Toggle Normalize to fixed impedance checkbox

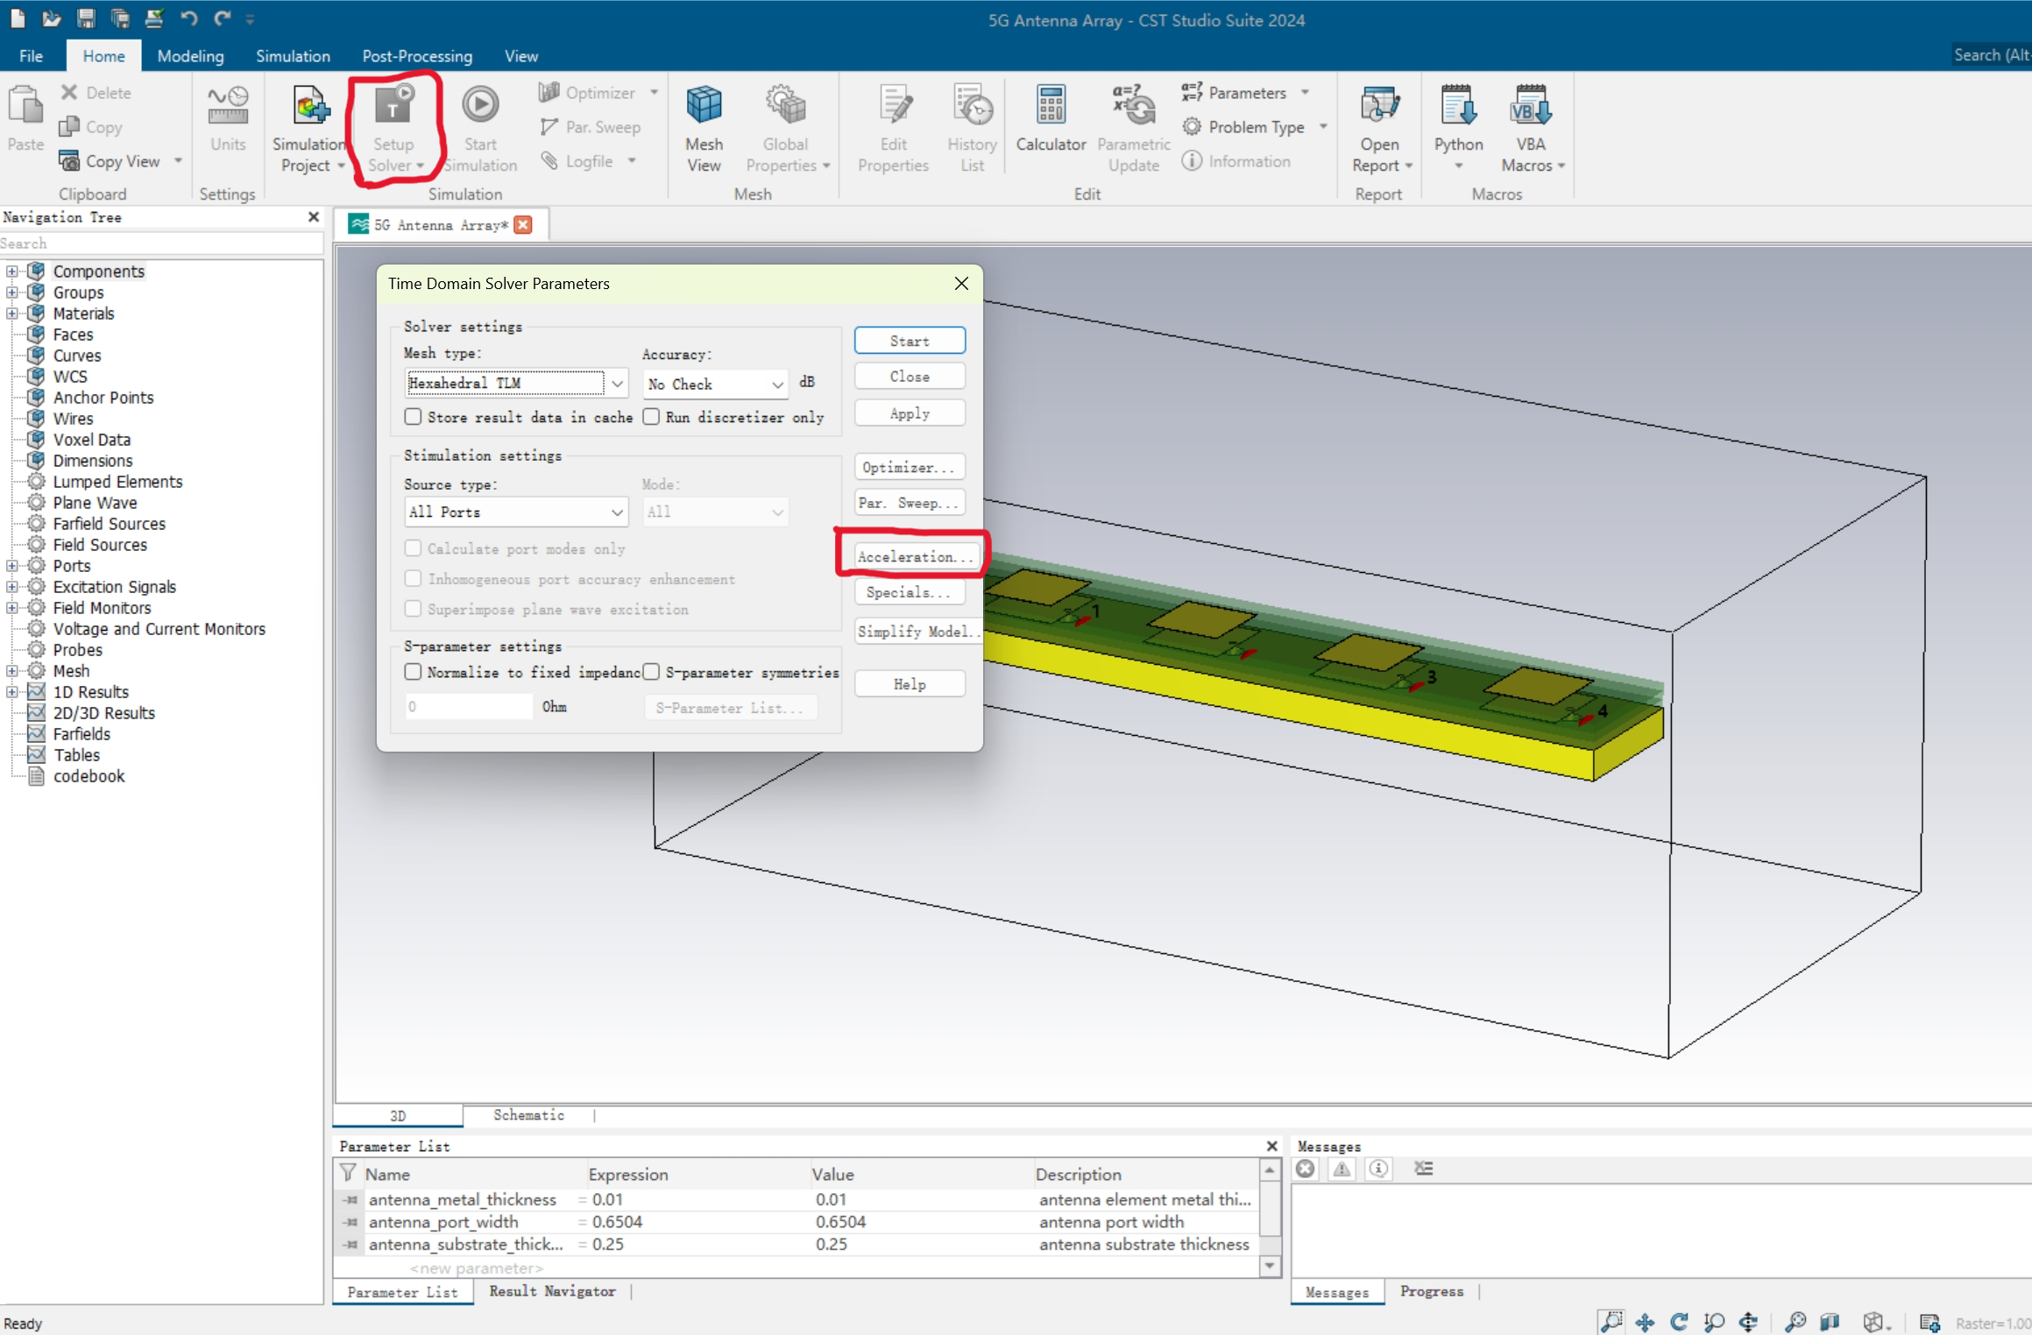413,672
